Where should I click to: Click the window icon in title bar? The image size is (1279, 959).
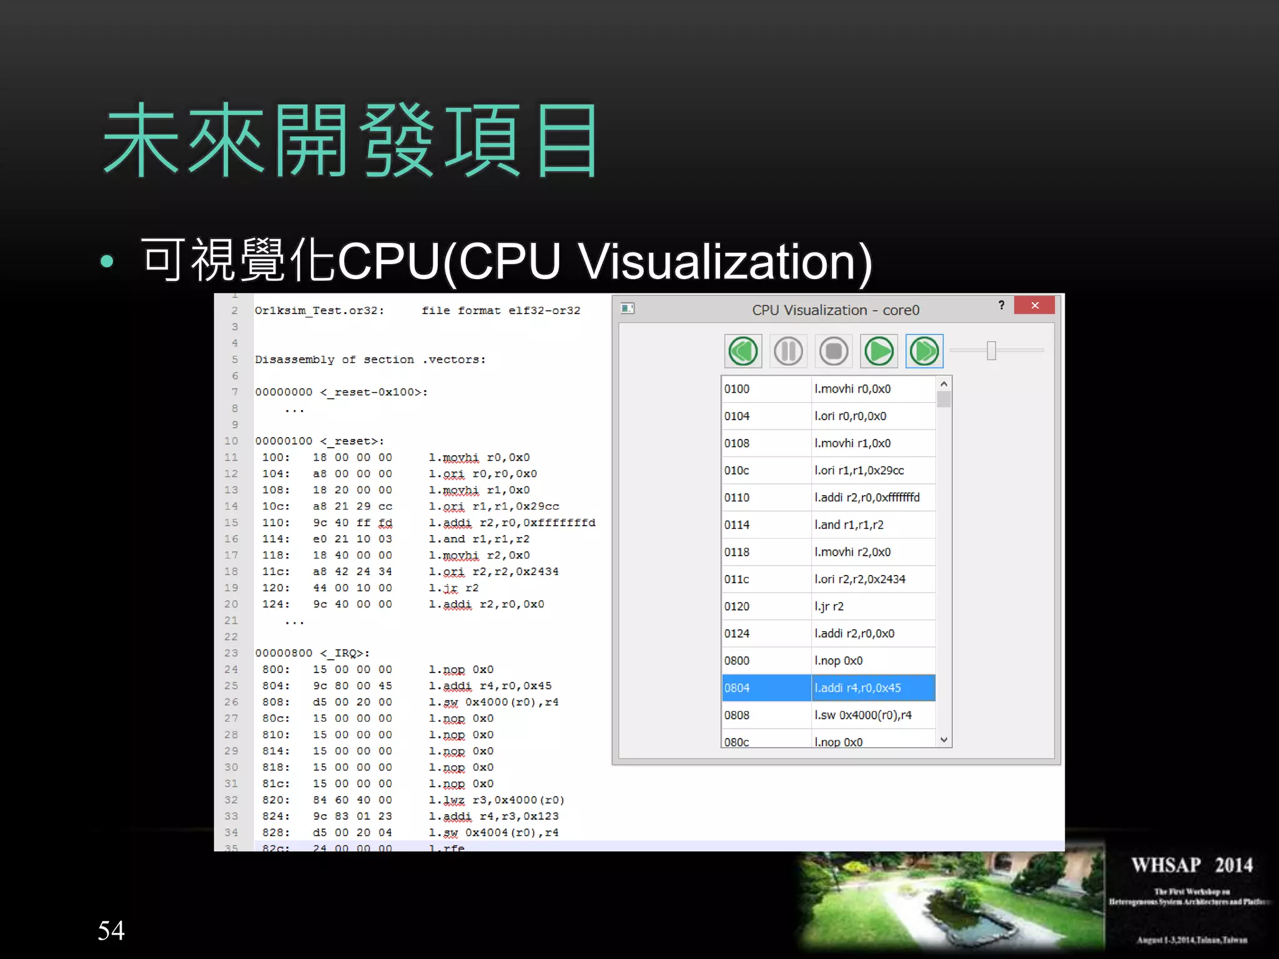628,308
